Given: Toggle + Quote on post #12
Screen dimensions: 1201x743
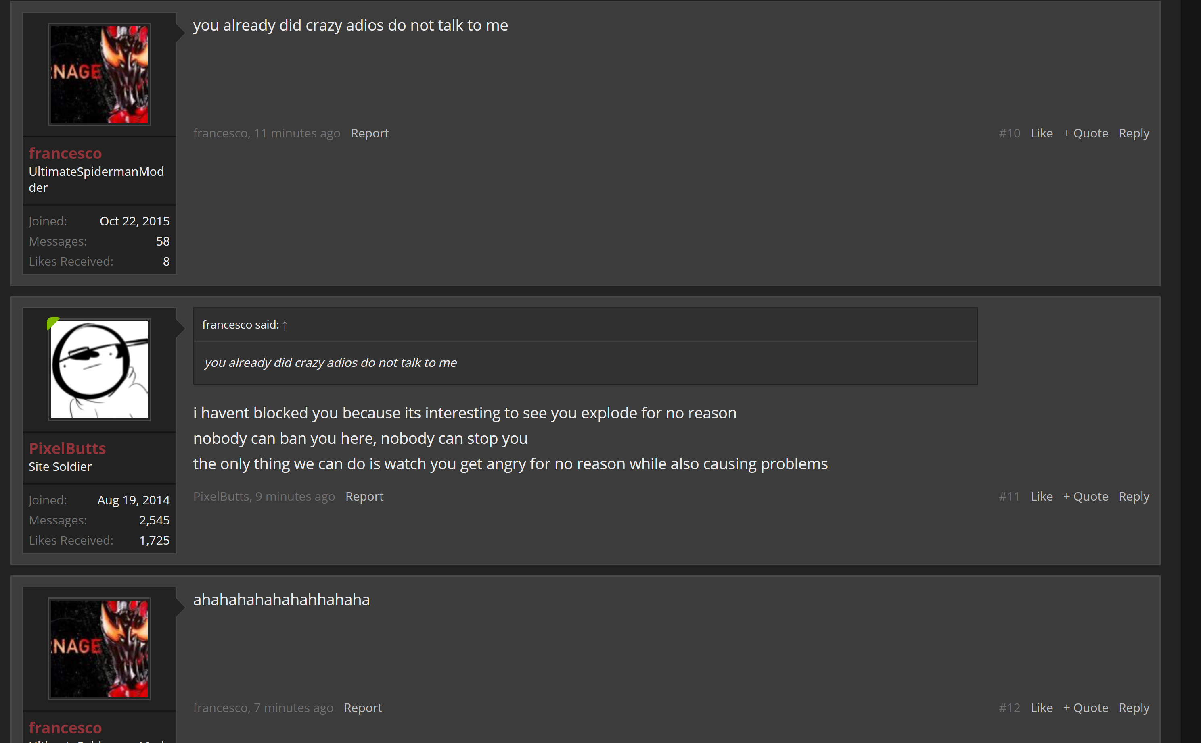Looking at the screenshot, I should coord(1086,708).
